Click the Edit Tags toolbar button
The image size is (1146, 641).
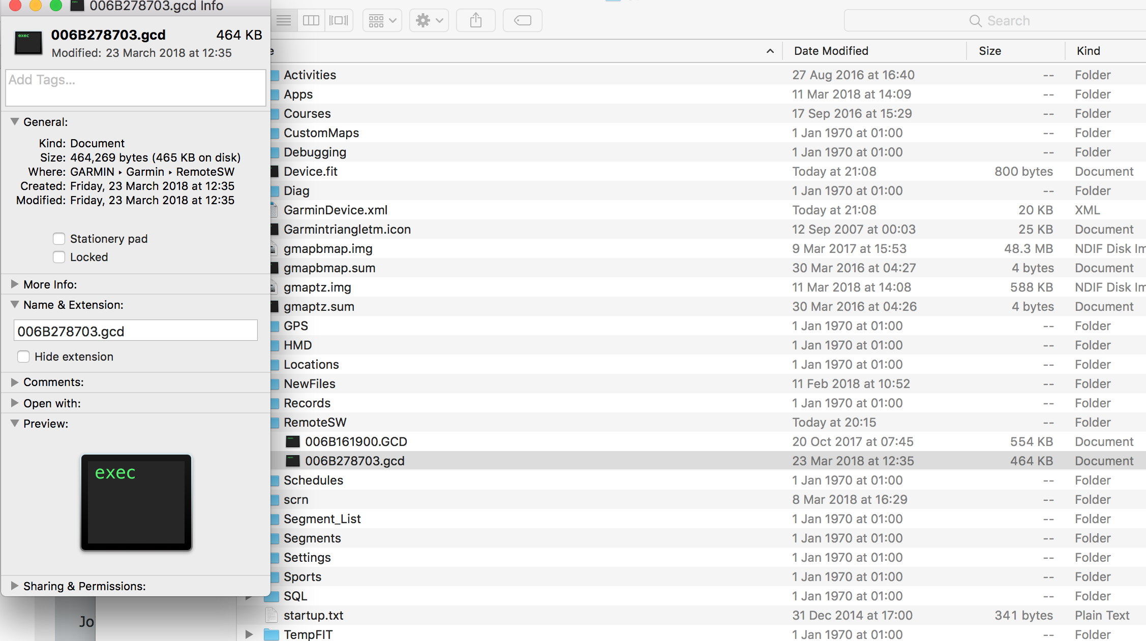pos(523,20)
